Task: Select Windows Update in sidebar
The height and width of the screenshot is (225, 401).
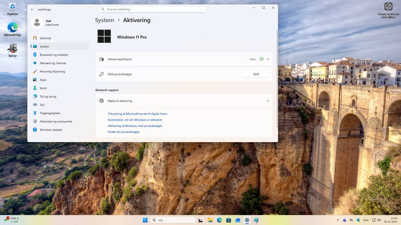Action: 51,130
